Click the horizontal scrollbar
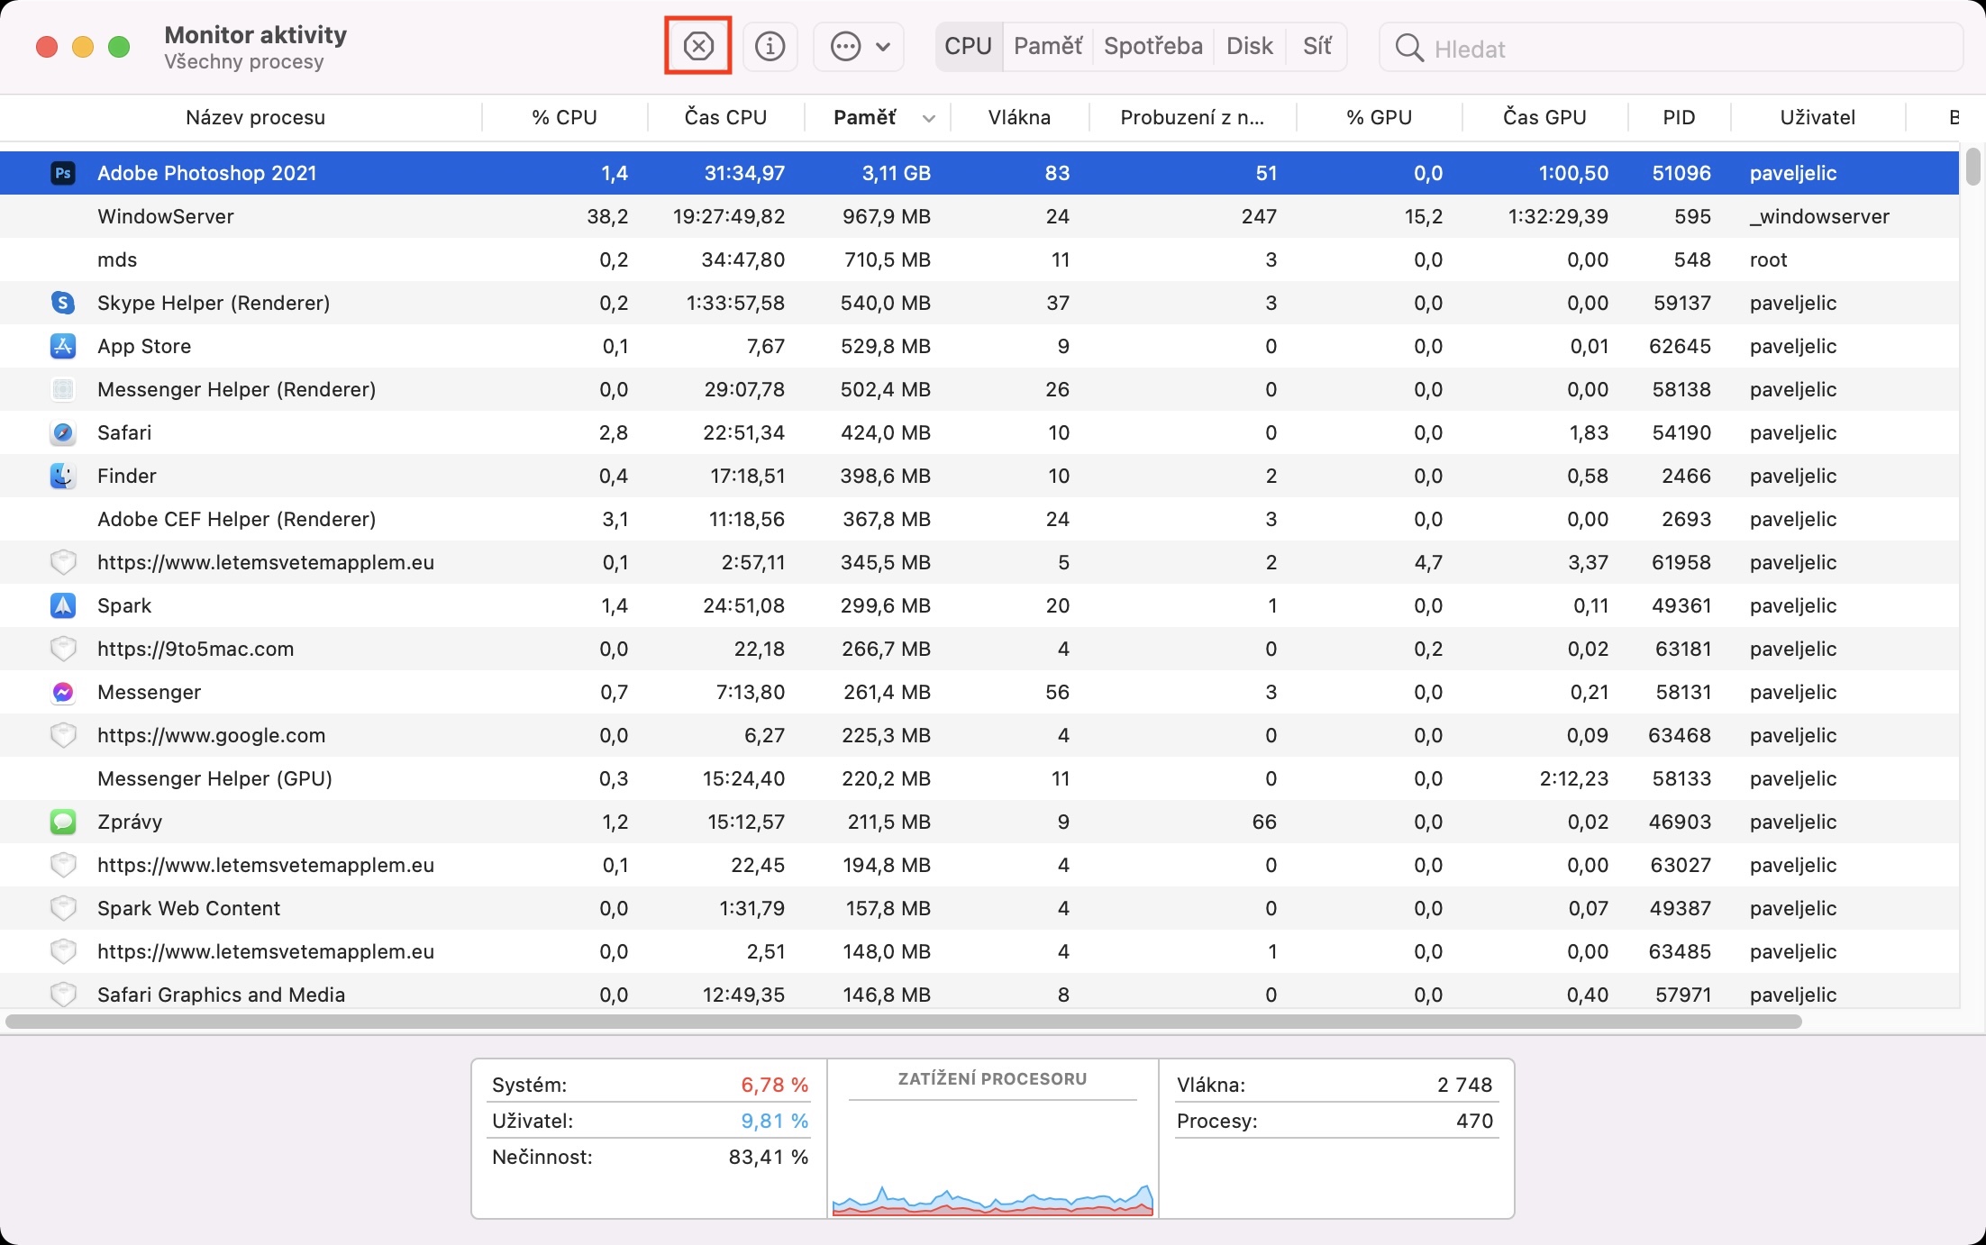This screenshot has width=1986, height=1245. 903,1022
